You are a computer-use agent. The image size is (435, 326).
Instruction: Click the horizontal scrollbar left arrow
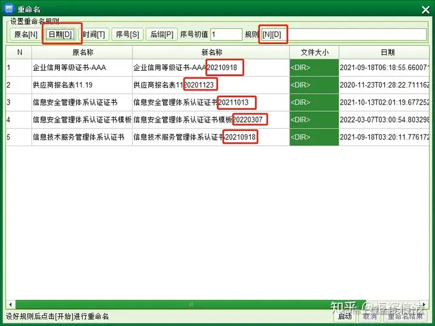point(10,304)
